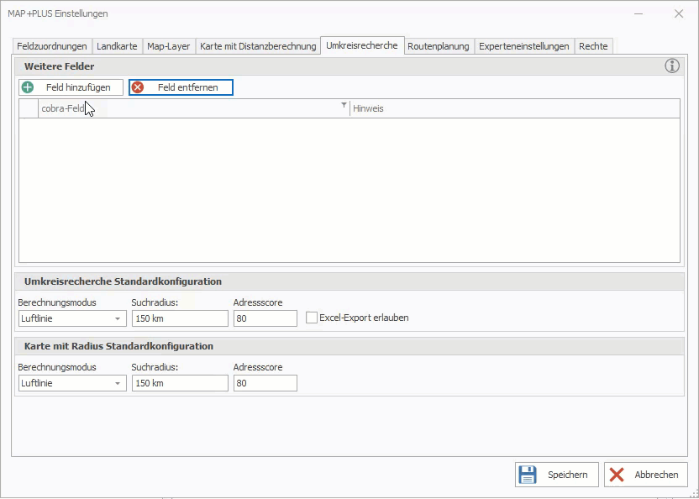This screenshot has width=699, height=499.
Task: Go to Karte mit Distanzberechnung tab
Action: coord(258,46)
